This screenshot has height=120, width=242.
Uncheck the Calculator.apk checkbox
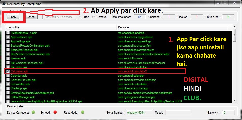(x=8, y=71)
